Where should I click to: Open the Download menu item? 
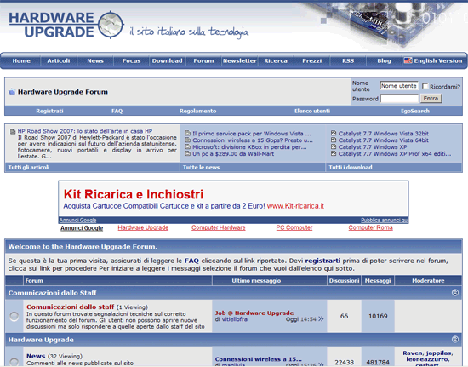coord(167,60)
